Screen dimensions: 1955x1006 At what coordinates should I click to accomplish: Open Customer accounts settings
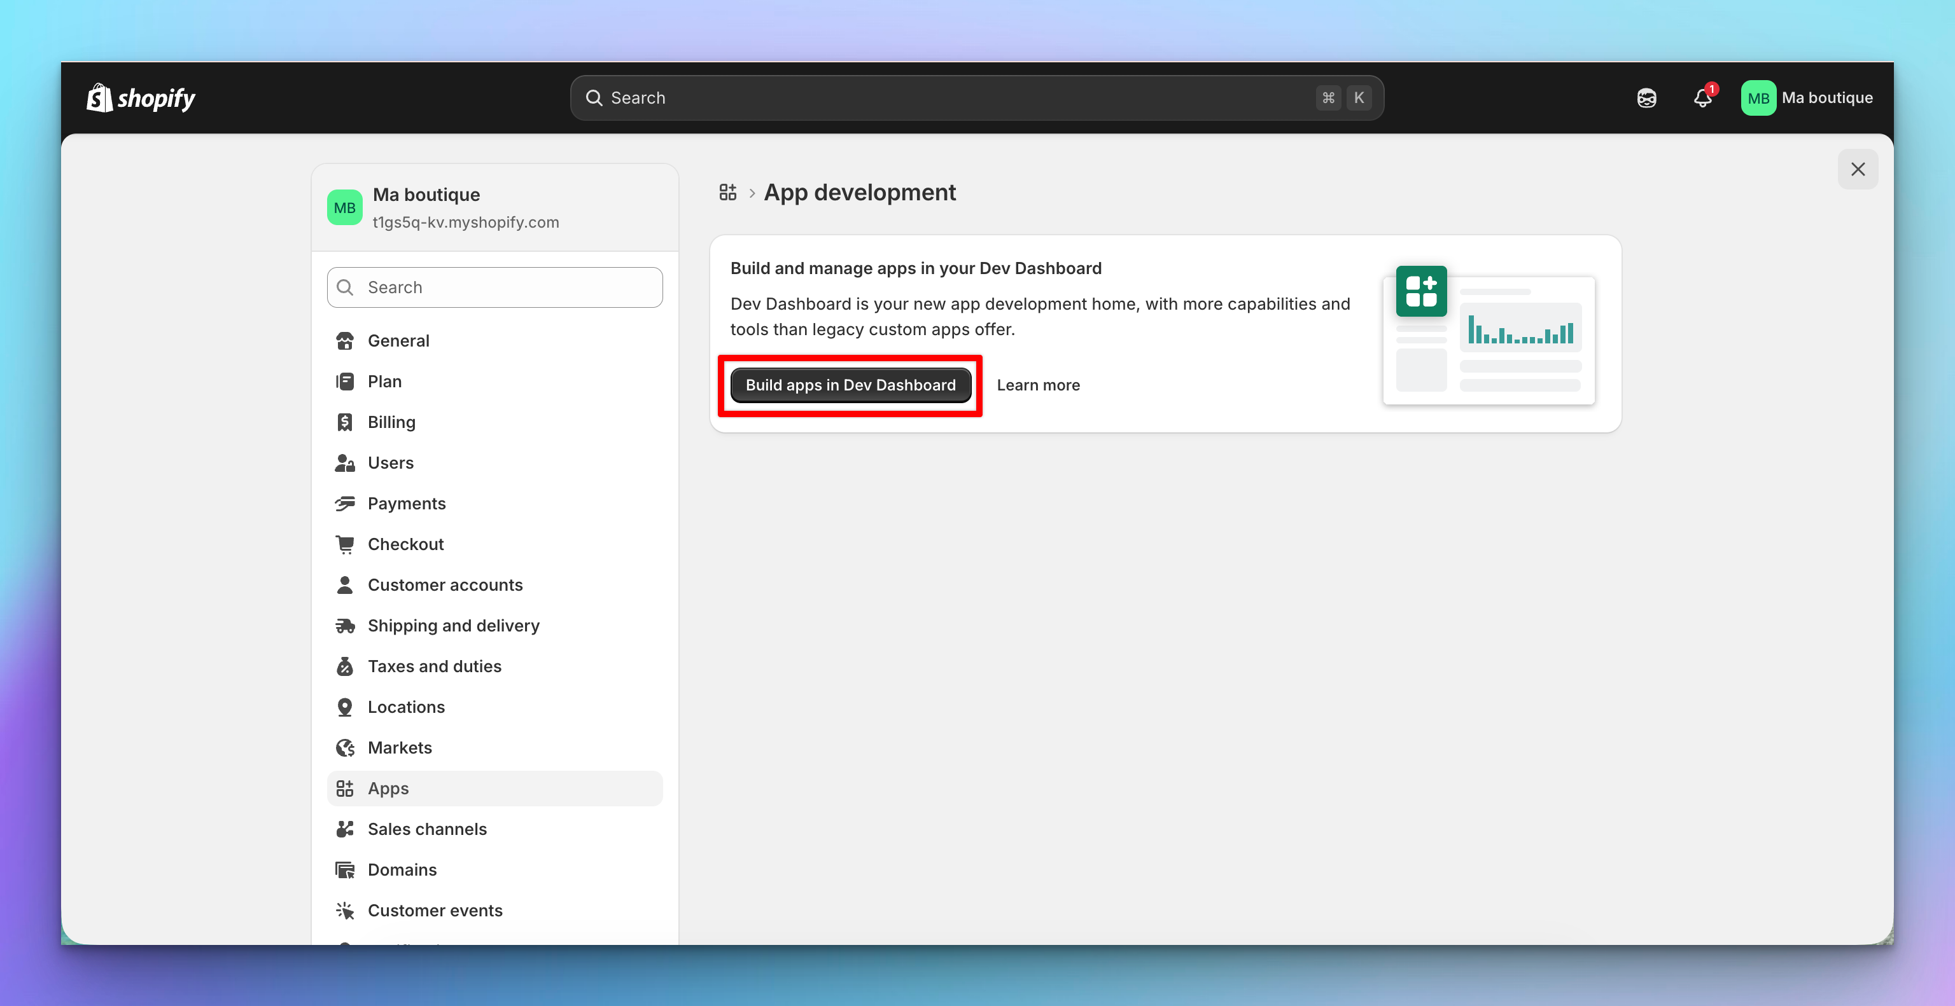[x=495, y=585]
